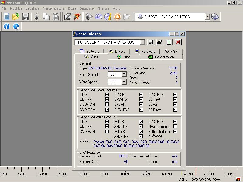Toggle Buffer Underrun Protection checkbox
This screenshot has height=182, width=243.
175,132
